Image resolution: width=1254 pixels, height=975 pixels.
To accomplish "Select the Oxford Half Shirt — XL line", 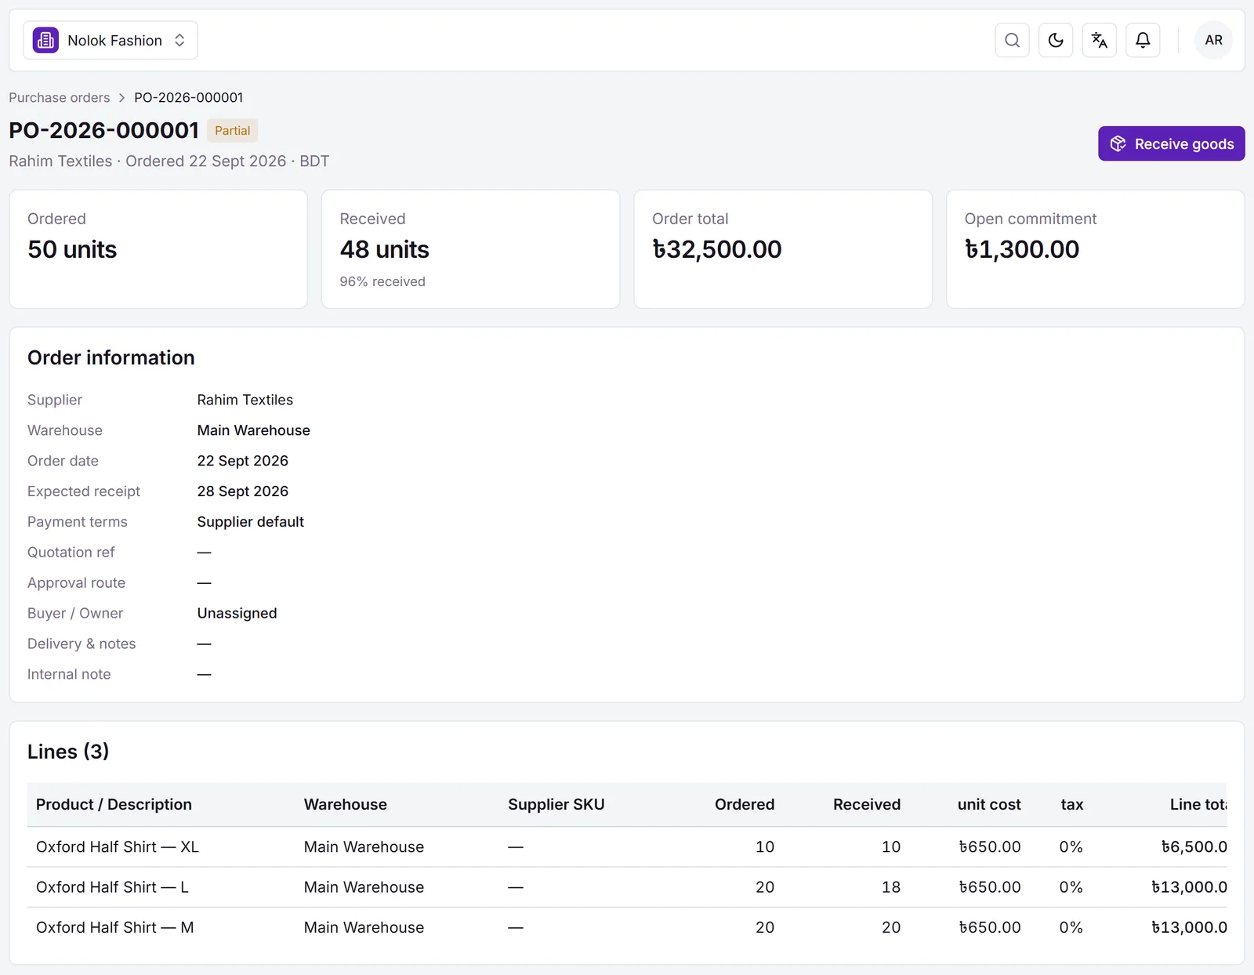I will click(x=627, y=846).
